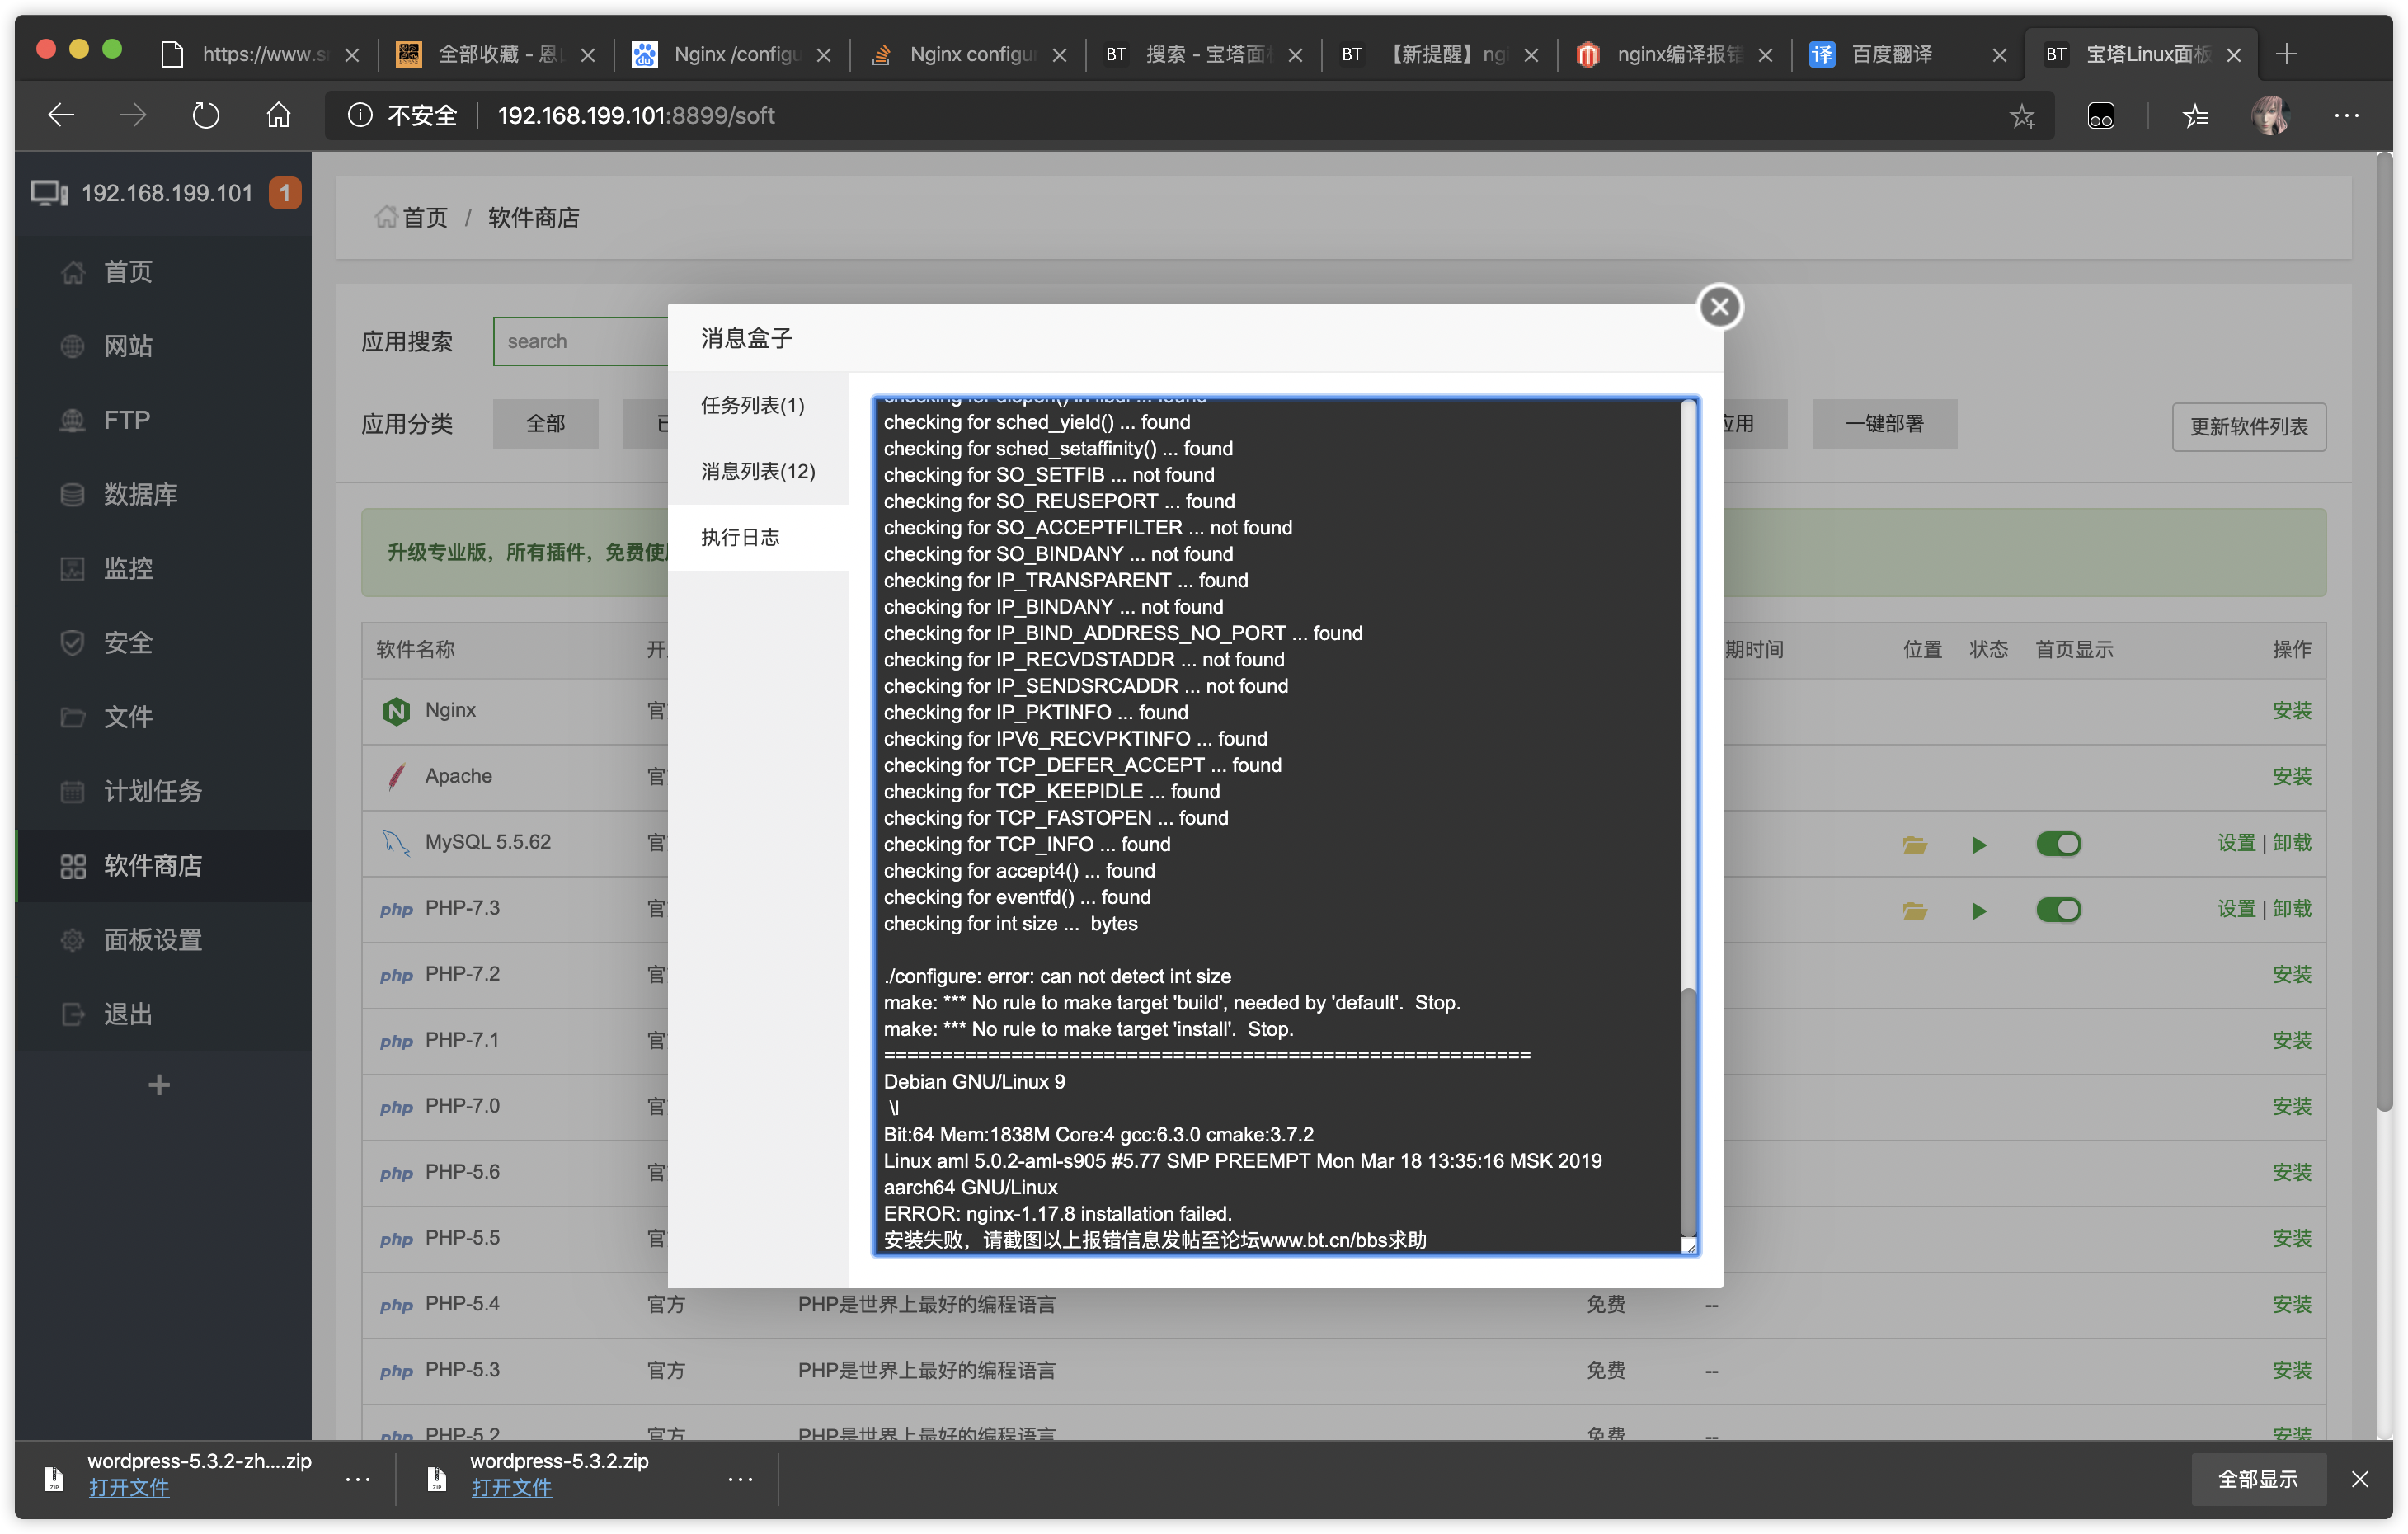Click the 更新软件列表 button
The image size is (2408, 1534).
[x=2248, y=426]
